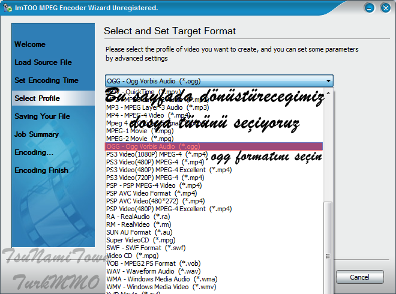Click the dropdown list scrollbar thumb
Viewport: 396px width, 294px height.
click(x=328, y=248)
